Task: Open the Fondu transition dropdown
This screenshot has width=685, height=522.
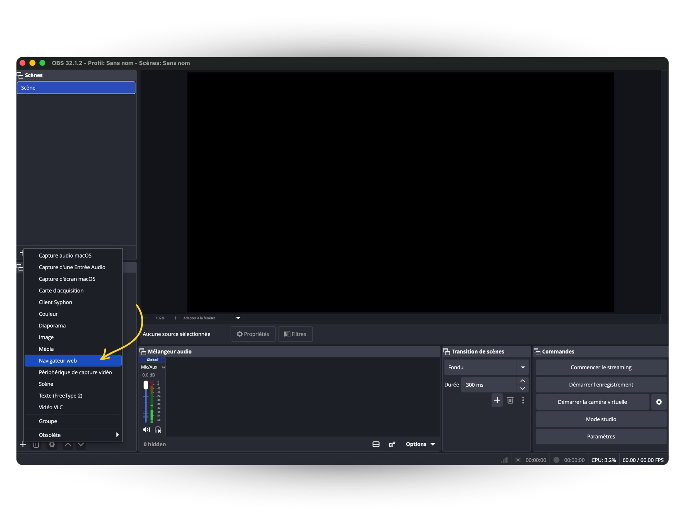Action: click(x=523, y=367)
